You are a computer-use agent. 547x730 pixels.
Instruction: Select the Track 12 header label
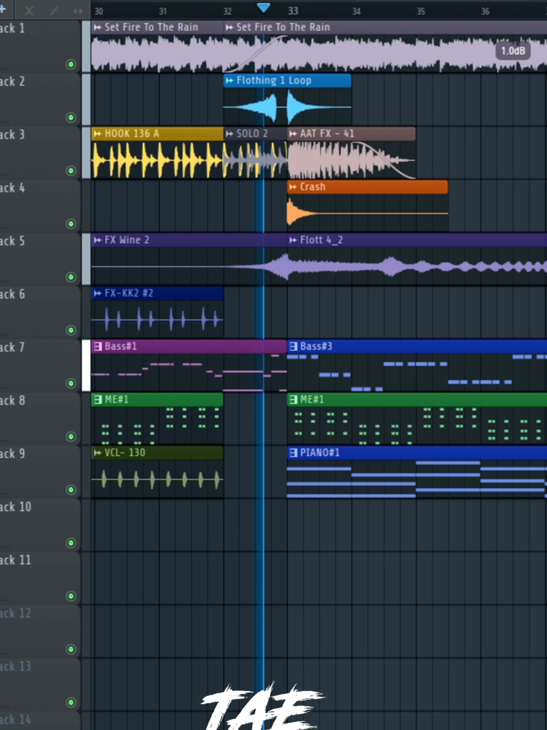[16, 614]
